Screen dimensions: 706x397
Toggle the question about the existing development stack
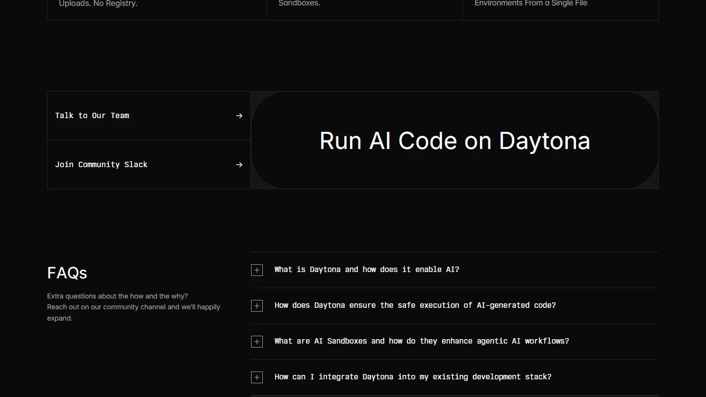(x=413, y=377)
